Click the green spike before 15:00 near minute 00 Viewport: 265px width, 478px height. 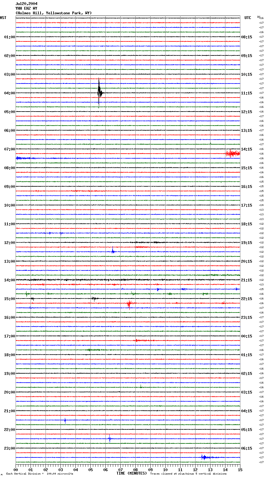[x=27, y=294]
